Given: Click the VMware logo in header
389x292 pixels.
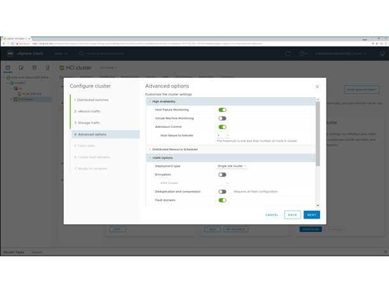Looking at the screenshot, I should [10, 54].
